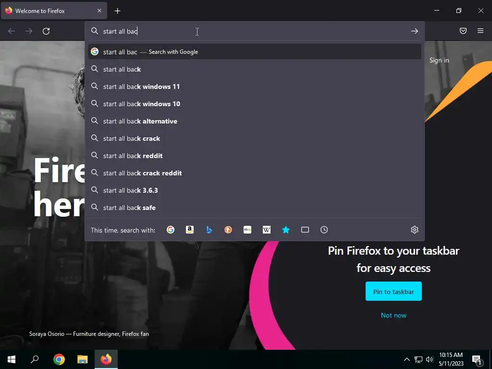
Task: Open the taskbar clock and calendar
Action: (451, 359)
